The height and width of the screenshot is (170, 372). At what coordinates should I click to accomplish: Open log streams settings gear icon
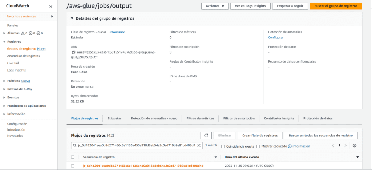(x=355, y=145)
